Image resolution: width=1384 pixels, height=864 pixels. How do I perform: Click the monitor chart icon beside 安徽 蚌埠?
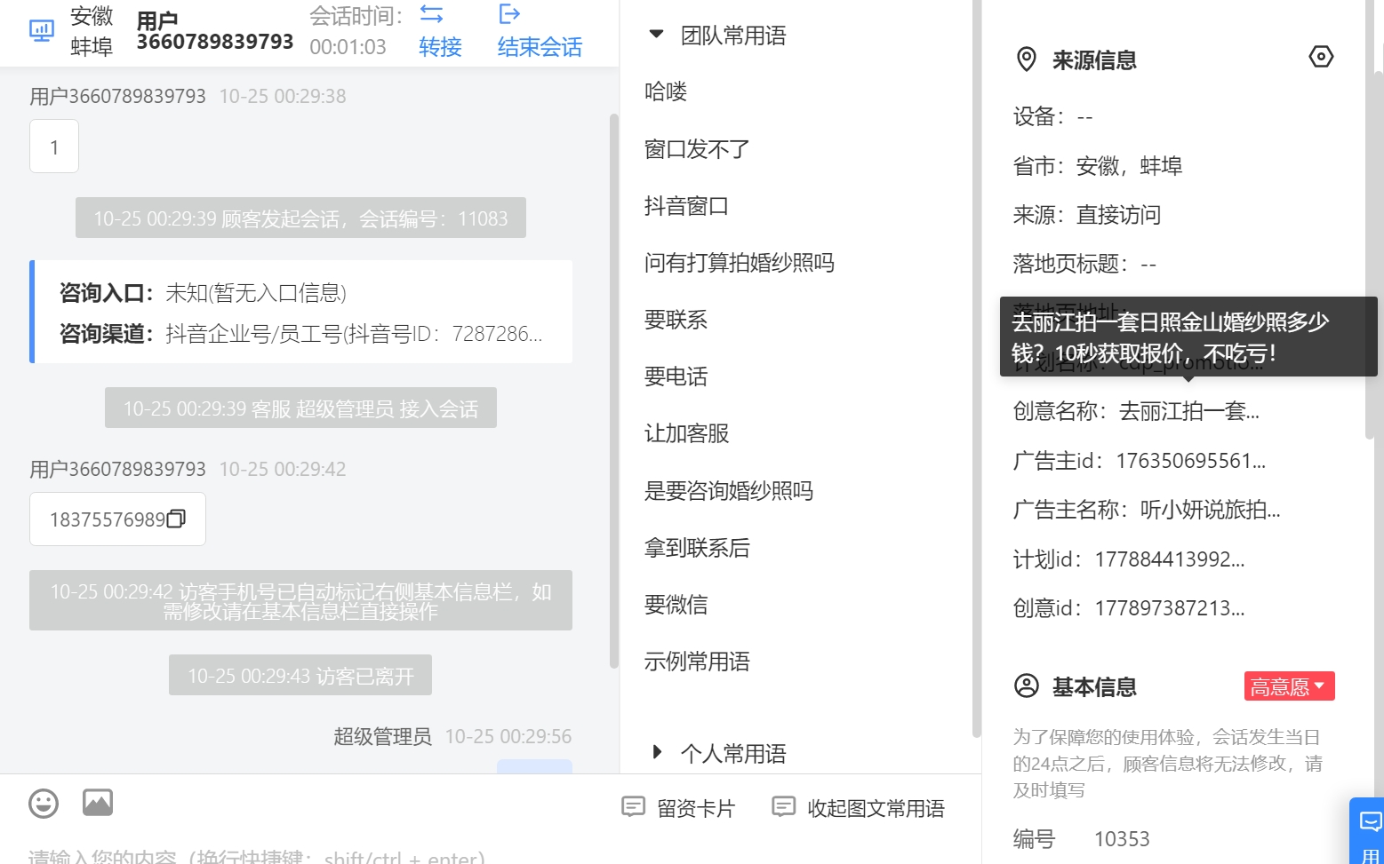[x=42, y=31]
